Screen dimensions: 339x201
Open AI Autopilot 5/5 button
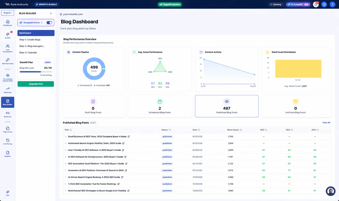click(298, 5)
